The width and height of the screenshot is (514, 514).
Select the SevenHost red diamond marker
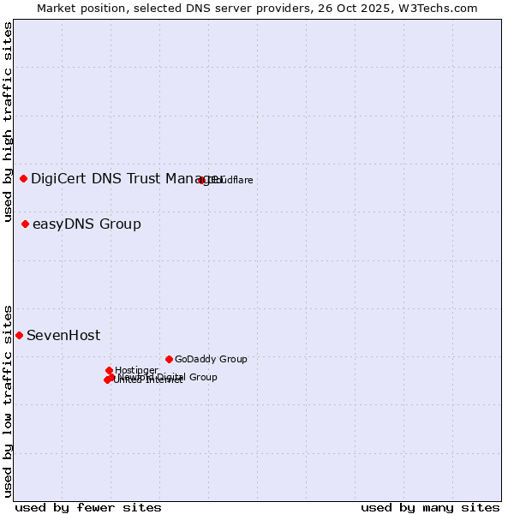(x=19, y=335)
